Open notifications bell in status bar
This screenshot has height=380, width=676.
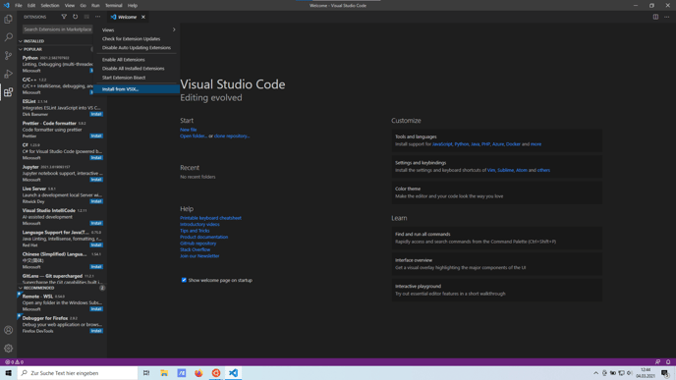tap(668, 362)
